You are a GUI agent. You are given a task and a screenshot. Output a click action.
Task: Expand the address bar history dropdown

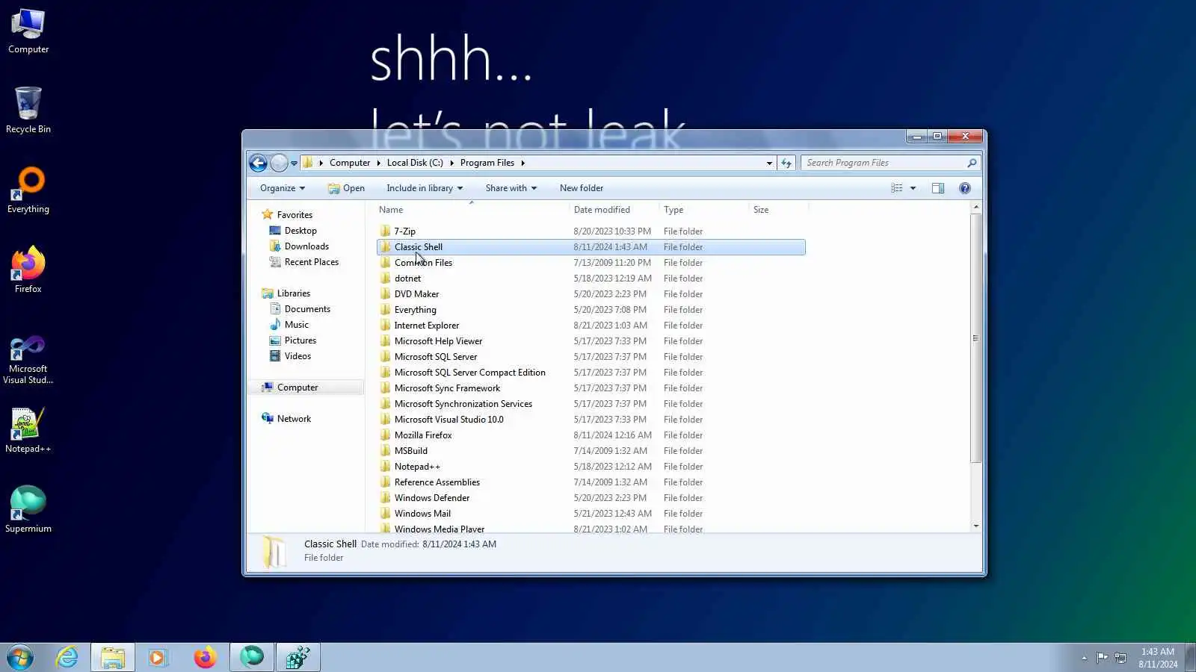pos(769,163)
